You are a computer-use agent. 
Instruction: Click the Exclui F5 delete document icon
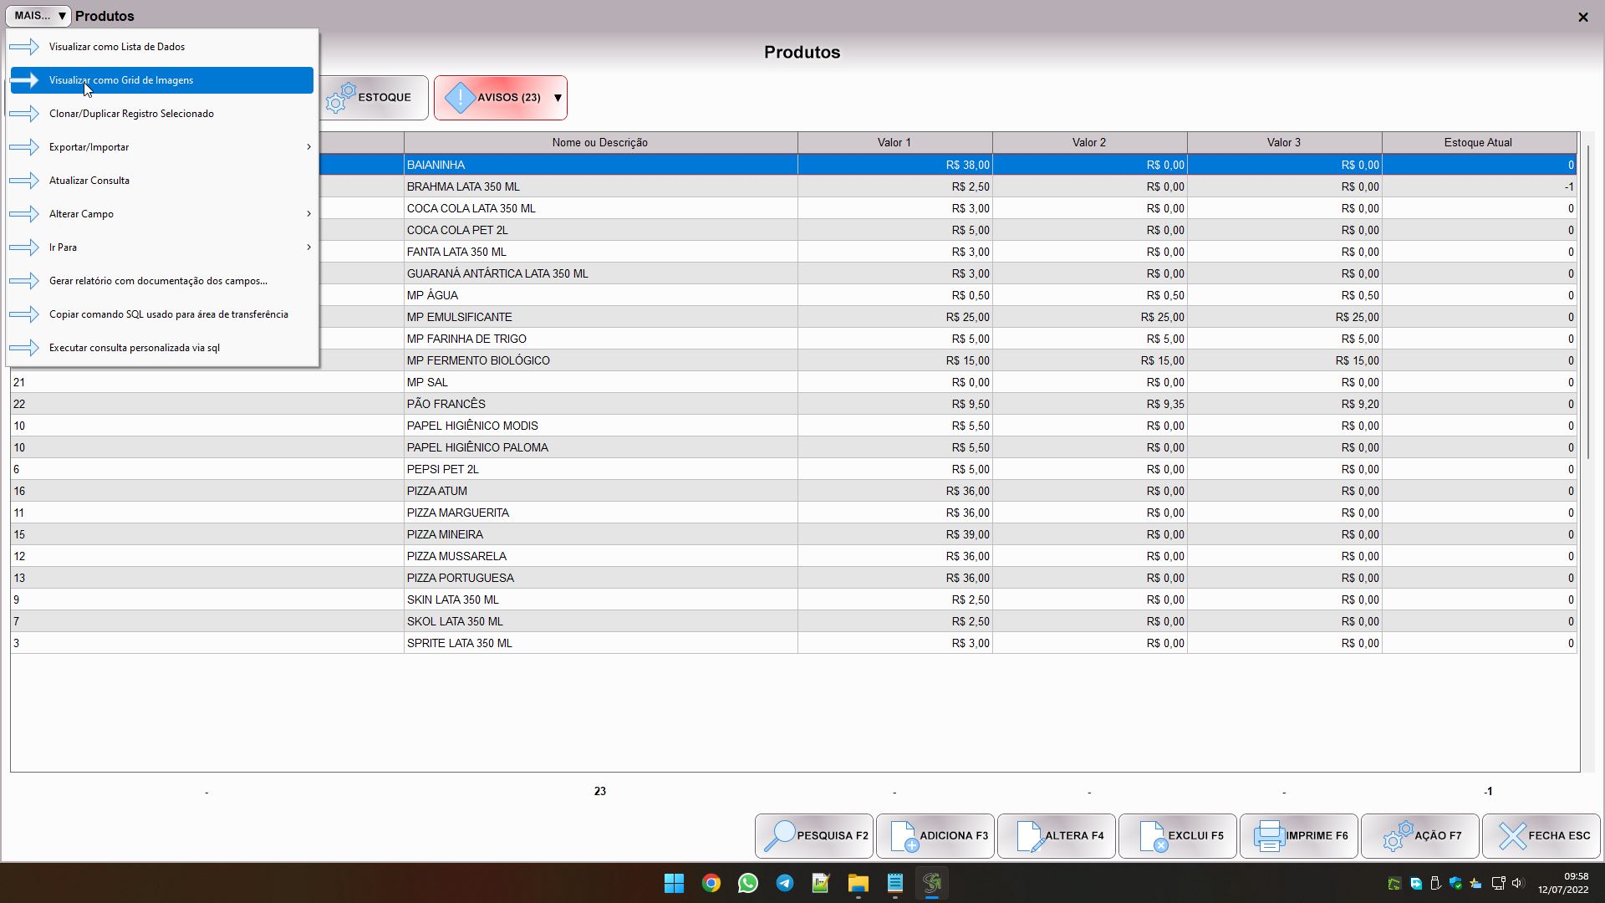pyautogui.click(x=1151, y=835)
